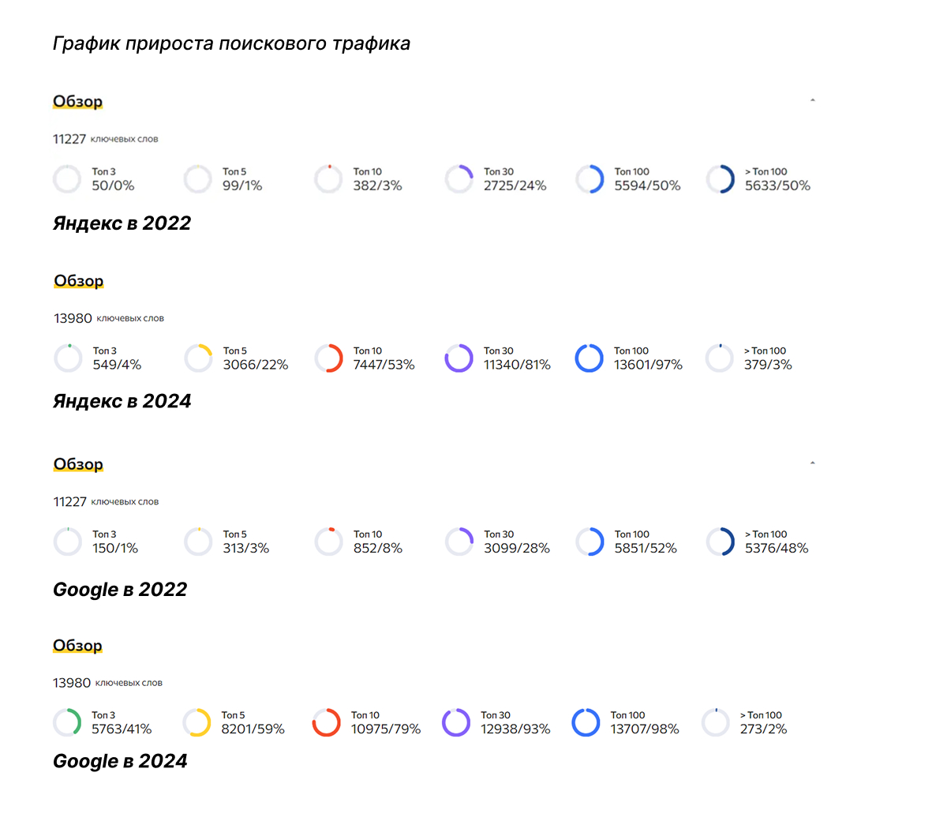Select the last Обзор heading above Google 2024
947x821 pixels.
tap(77, 646)
